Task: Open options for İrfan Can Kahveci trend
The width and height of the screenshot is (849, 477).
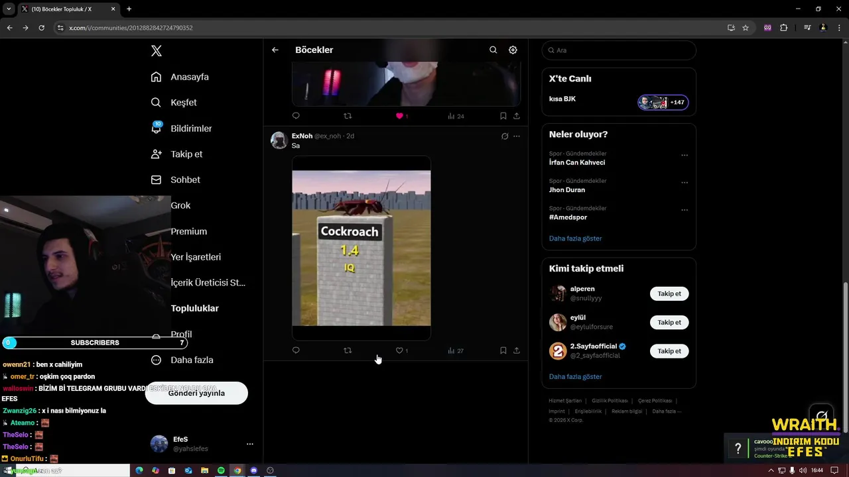Action: pos(685,156)
